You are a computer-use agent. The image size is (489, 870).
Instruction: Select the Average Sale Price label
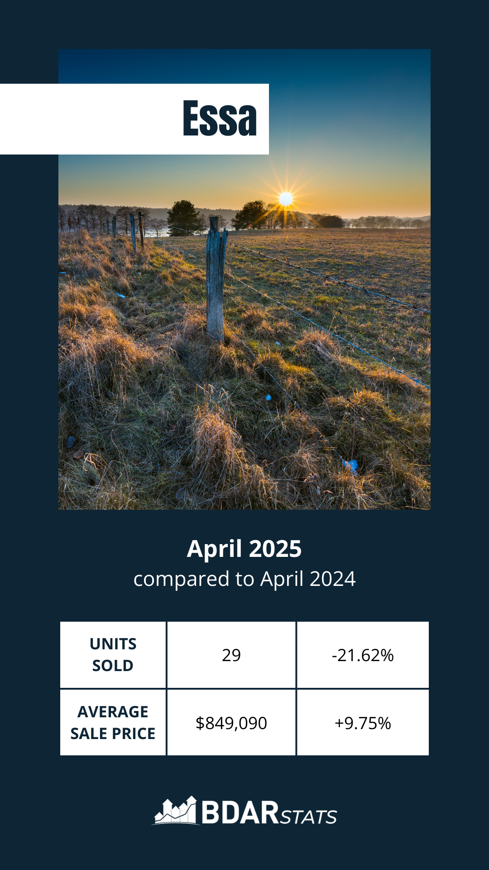tap(113, 723)
